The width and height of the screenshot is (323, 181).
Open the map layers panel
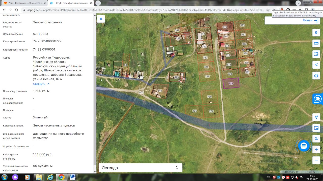click(316, 33)
